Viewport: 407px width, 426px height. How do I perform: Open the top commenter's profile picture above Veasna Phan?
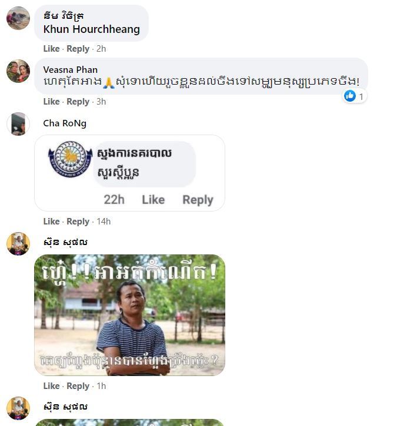coord(18,18)
